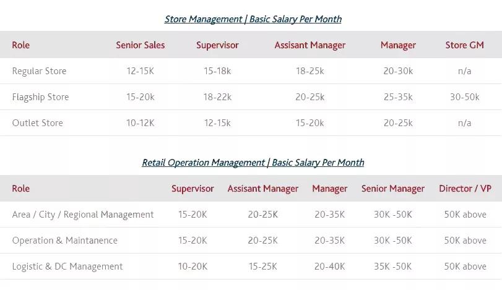This screenshot has width=502, height=290.
Task: Click the Role header in the Store Management table
Action: pyautogui.click(x=21, y=45)
